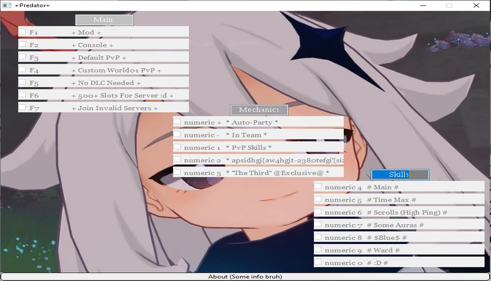Click the '# $Blue$ #' label
Image resolution: width=491 pixels, height=281 pixels.
387,238
